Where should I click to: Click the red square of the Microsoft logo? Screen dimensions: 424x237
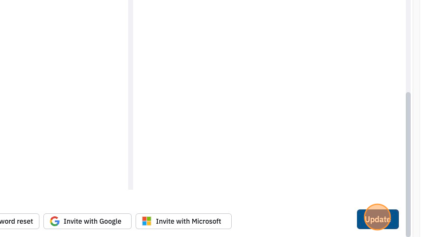click(144, 219)
